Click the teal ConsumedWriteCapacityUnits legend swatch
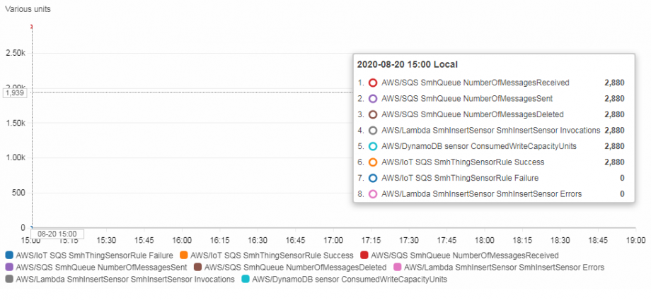Image resolution: width=651 pixels, height=300 pixels. click(x=245, y=280)
